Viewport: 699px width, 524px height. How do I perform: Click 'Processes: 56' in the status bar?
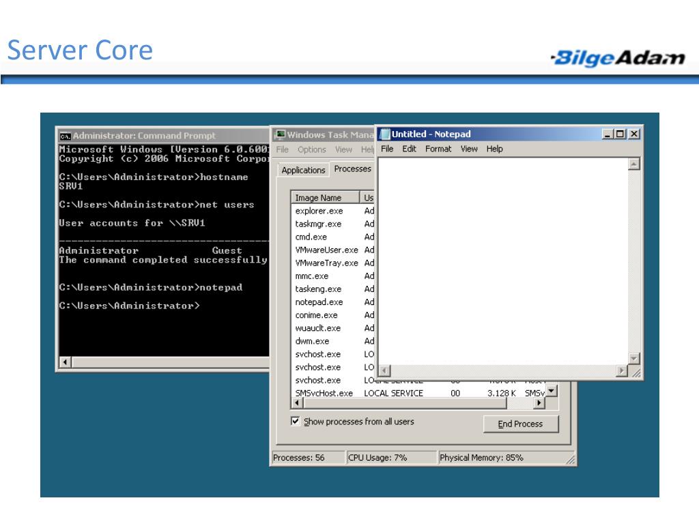(299, 458)
